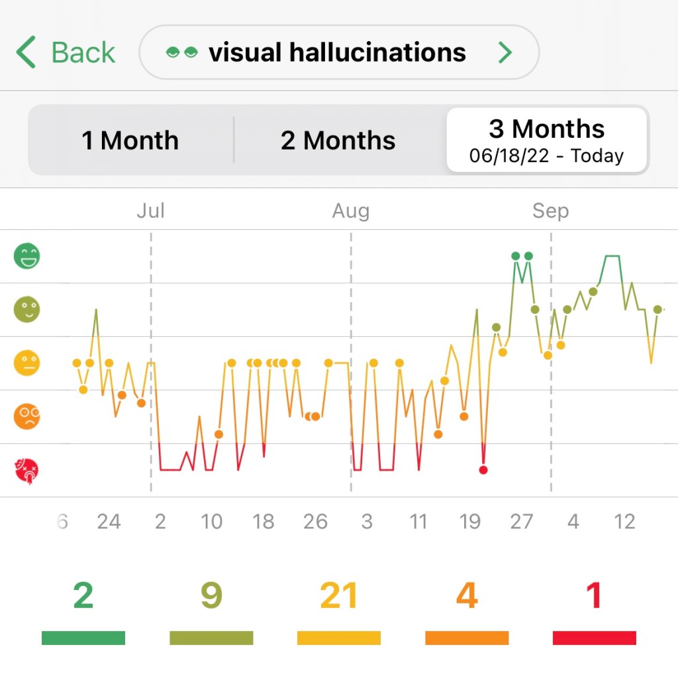
Task: Tap the yellow neutral face icon
Action: pyautogui.click(x=27, y=363)
